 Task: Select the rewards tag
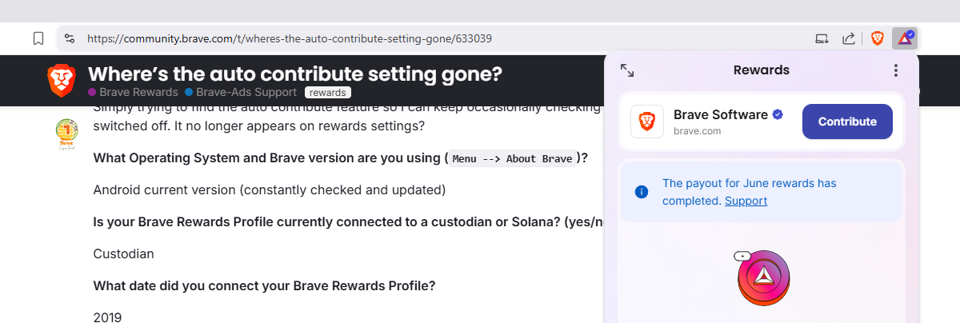[327, 93]
